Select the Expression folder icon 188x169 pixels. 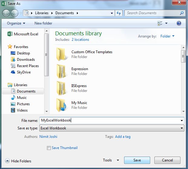[x=61, y=71]
